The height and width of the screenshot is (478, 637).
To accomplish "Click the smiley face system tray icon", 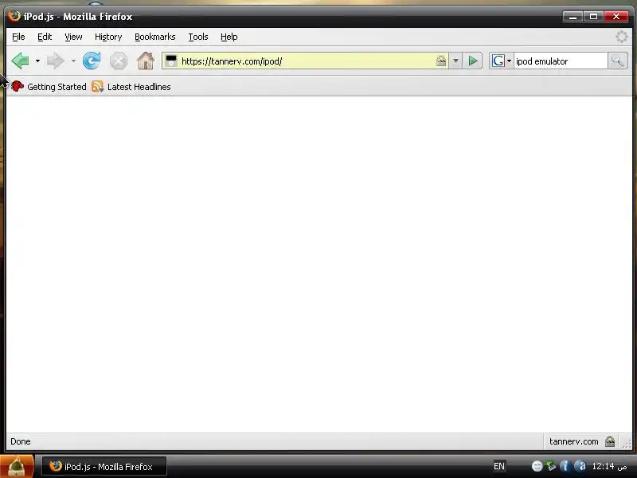I will (537, 466).
